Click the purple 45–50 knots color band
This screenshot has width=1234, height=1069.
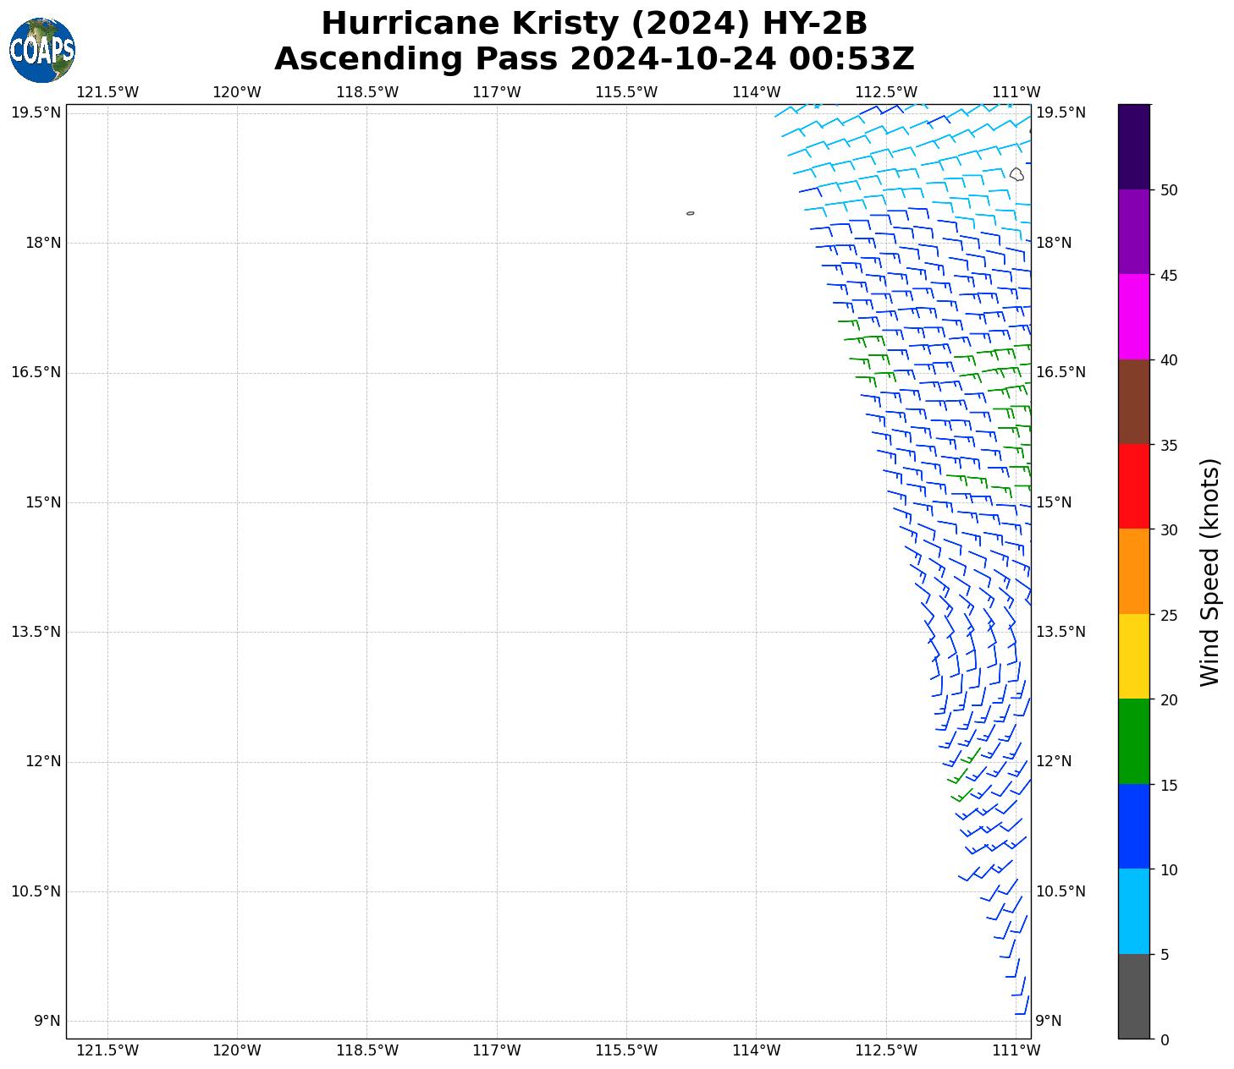1133,232
